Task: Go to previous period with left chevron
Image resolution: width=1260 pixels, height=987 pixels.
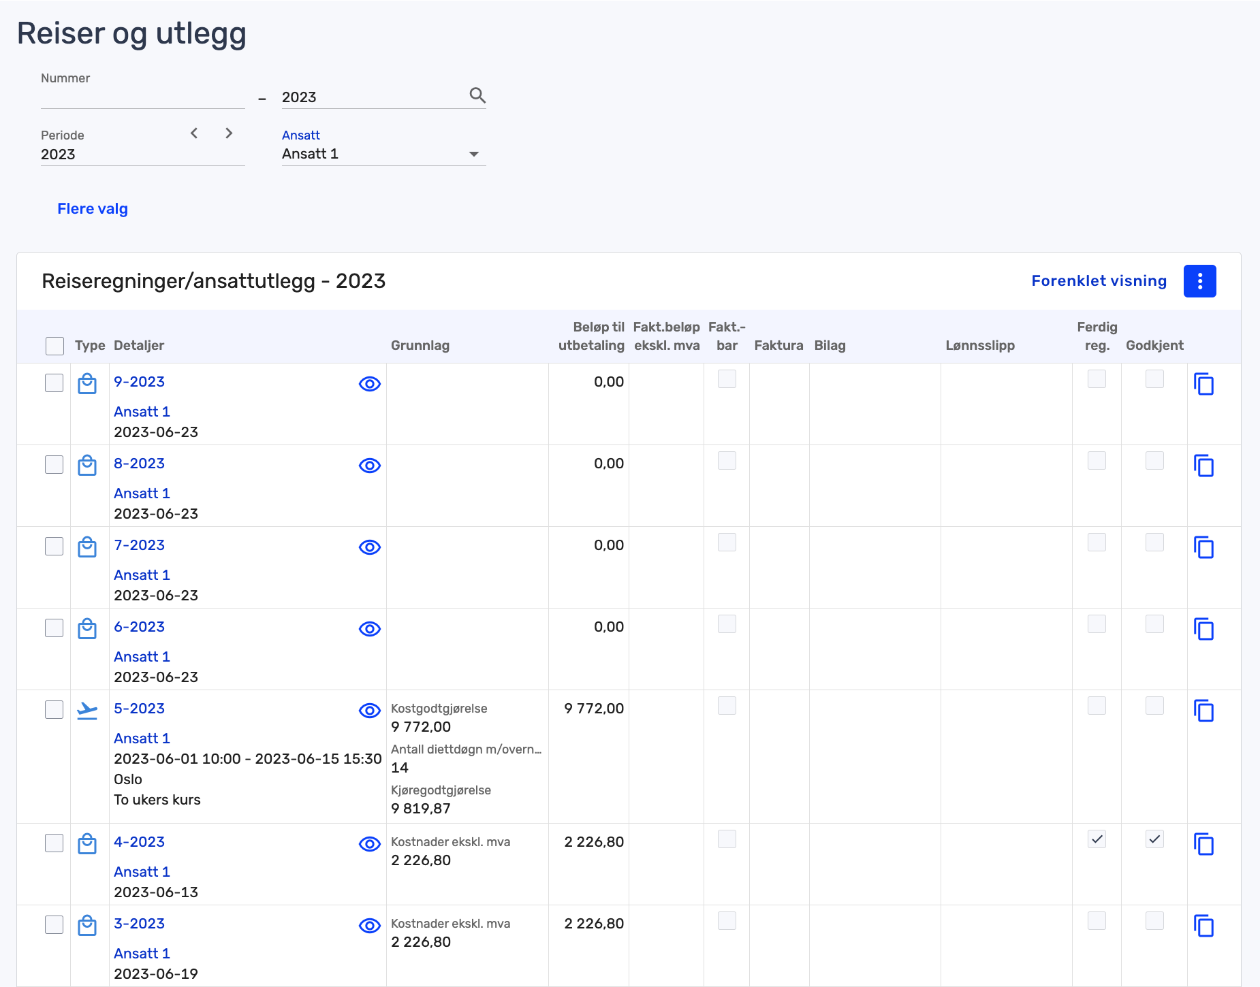Action: tap(194, 133)
